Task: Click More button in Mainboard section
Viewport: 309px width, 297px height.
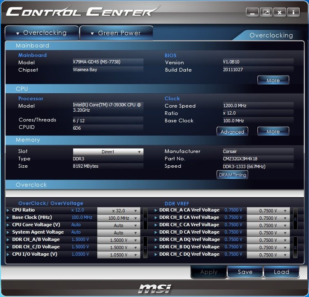Action: (x=273, y=80)
